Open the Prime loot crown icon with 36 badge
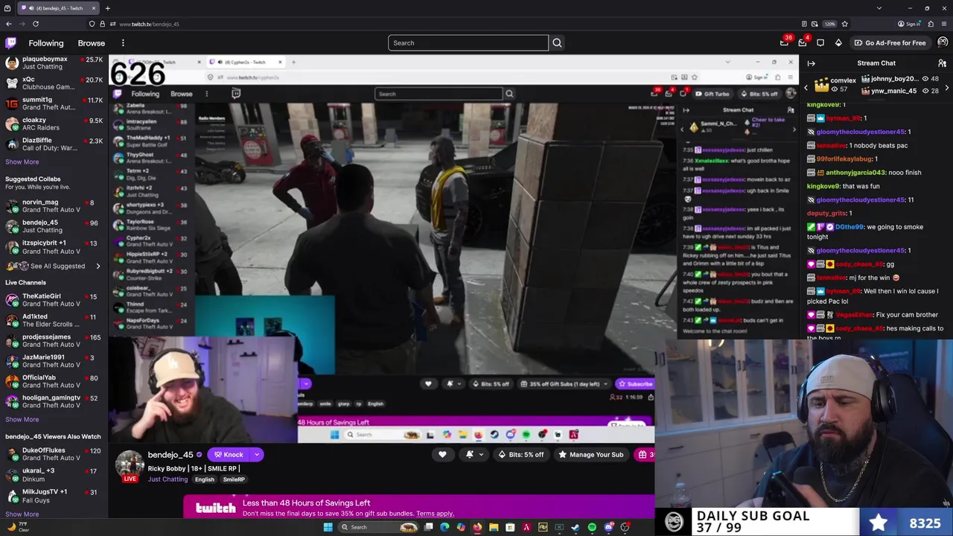Image resolution: width=953 pixels, height=536 pixels. tap(784, 42)
